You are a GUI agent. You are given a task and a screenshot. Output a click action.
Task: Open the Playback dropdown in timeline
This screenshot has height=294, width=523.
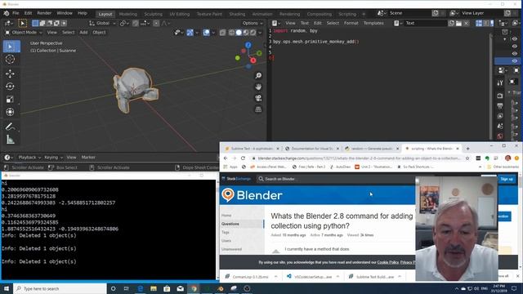coord(29,158)
